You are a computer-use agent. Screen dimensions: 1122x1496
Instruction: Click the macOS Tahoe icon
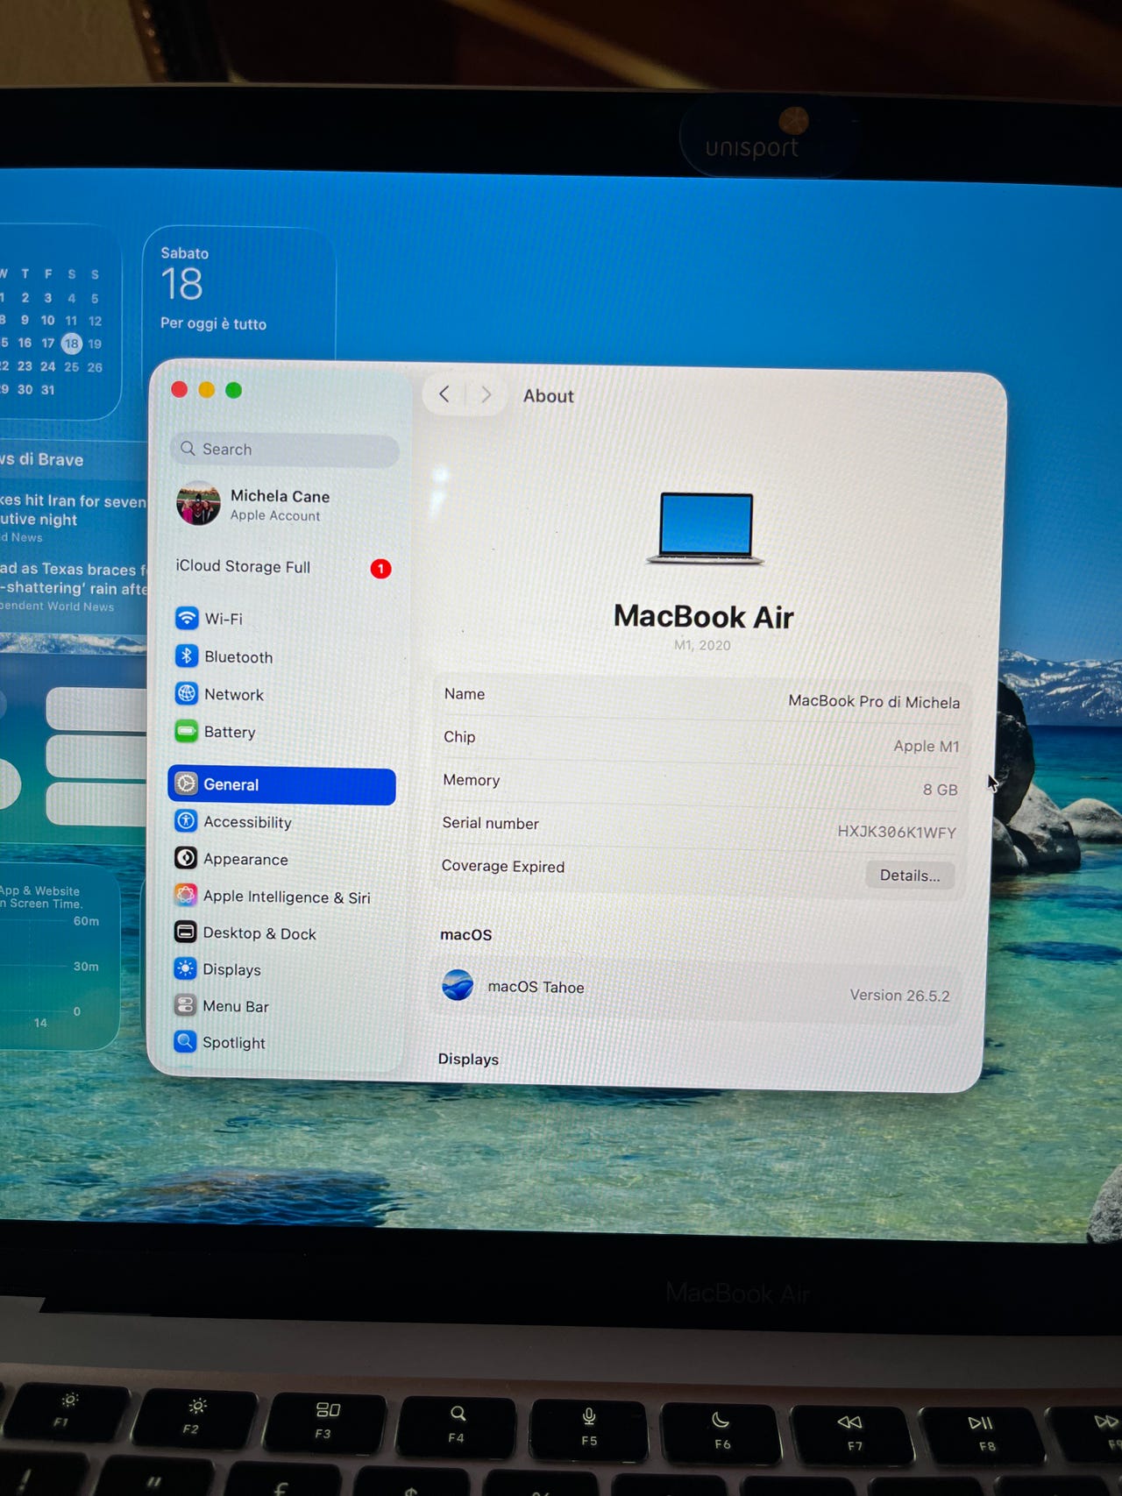click(x=458, y=985)
